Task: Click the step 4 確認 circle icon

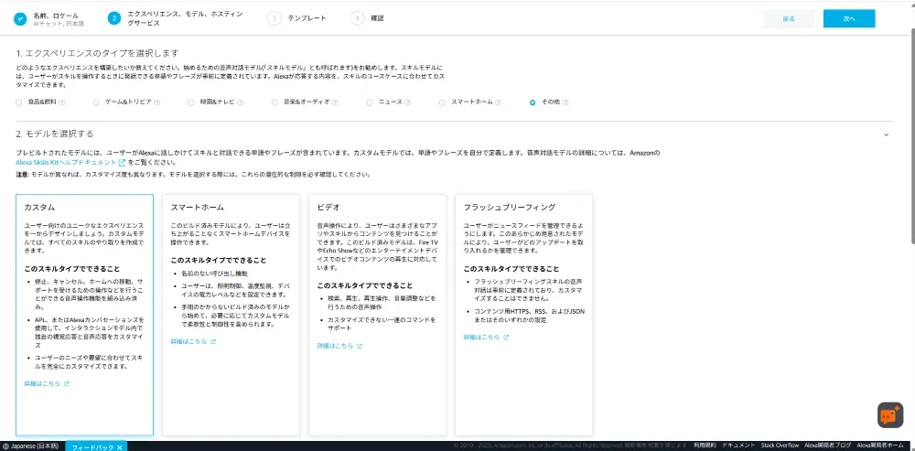Action: (x=357, y=18)
